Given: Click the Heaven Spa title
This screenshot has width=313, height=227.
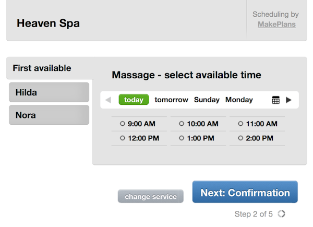Looking at the screenshot, I should [48, 23].
